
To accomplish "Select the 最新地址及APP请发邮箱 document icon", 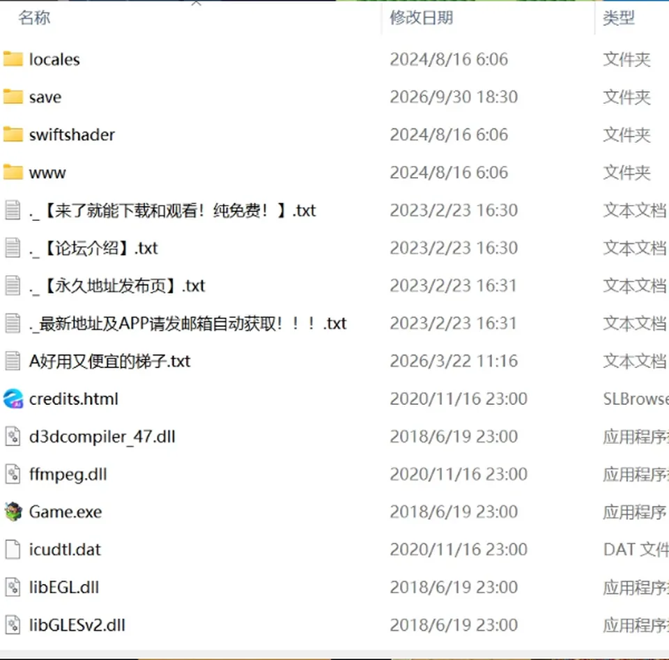I will coord(13,323).
